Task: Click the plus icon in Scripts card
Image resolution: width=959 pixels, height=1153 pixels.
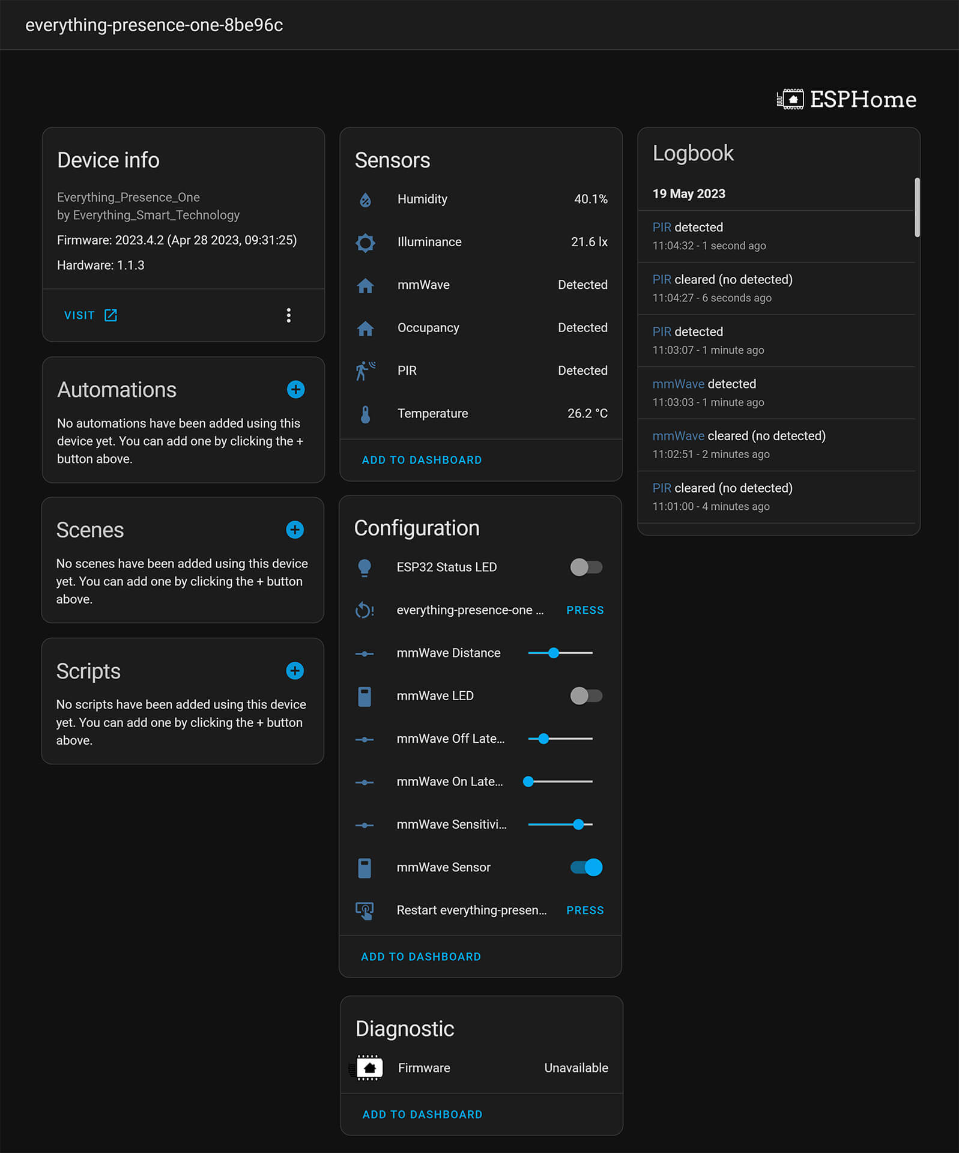Action: pyautogui.click(x=295, y=671)
